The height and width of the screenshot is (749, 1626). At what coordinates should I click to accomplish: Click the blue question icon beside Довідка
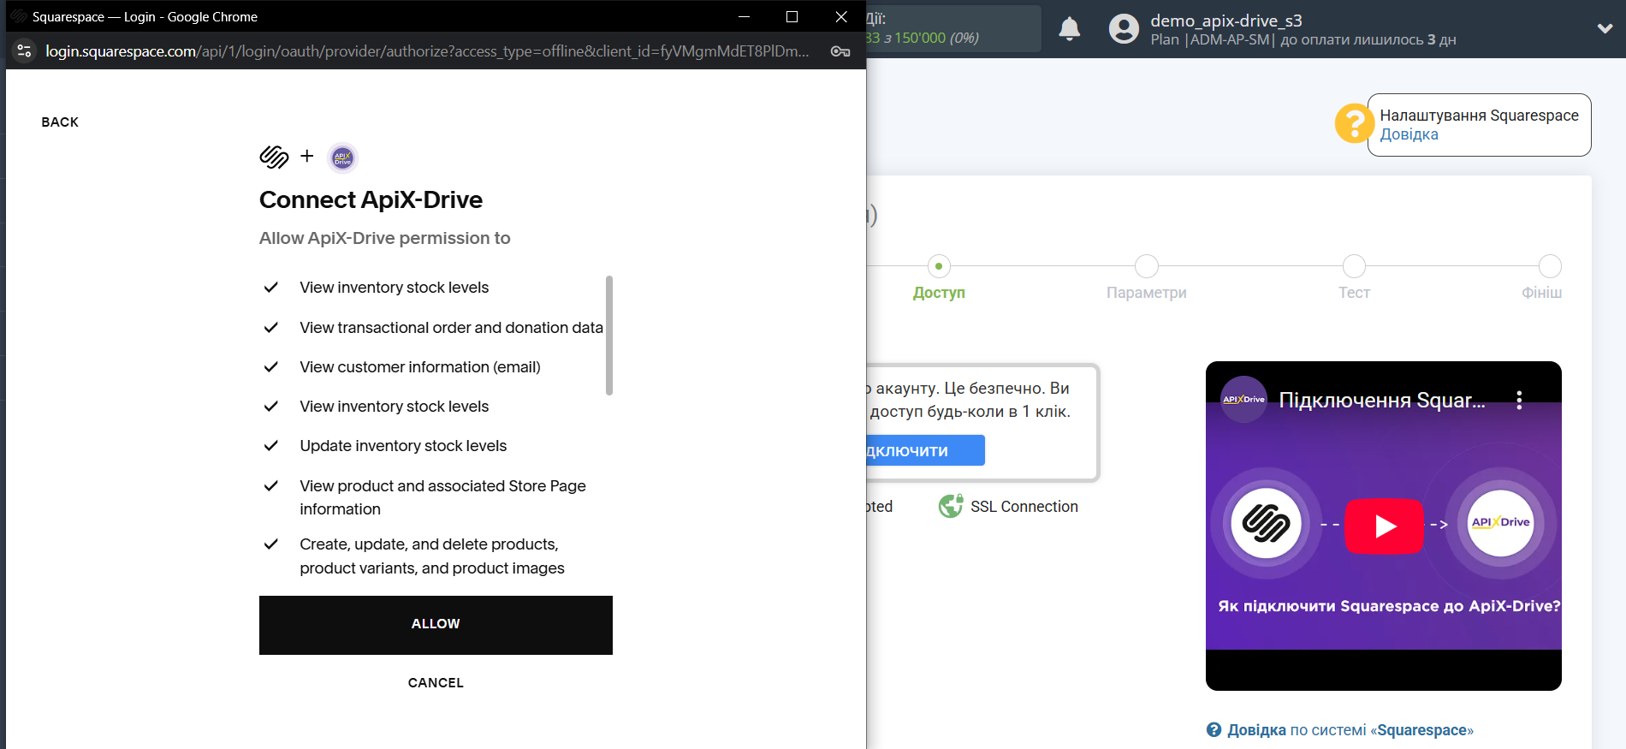tap(1214, 729)
